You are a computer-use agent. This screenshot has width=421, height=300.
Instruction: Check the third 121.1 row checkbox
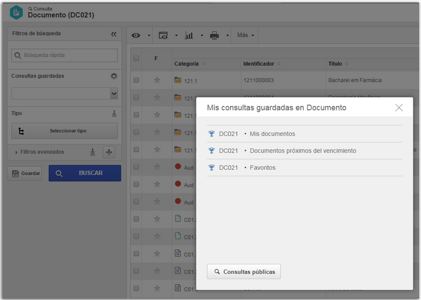(x=136, y=115)
